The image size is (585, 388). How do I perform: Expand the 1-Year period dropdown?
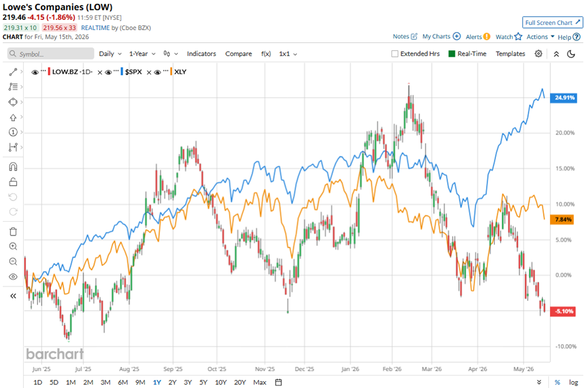tap(142, 54)
